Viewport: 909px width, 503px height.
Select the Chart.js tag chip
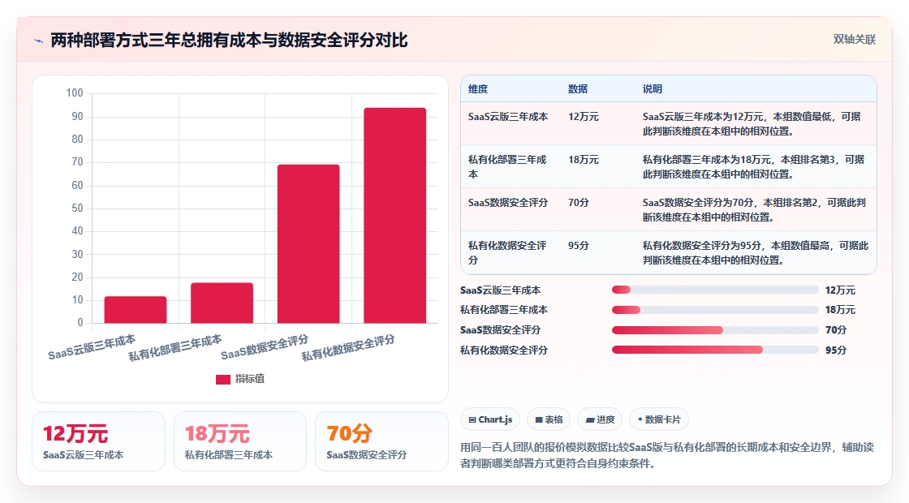point(490,419)
